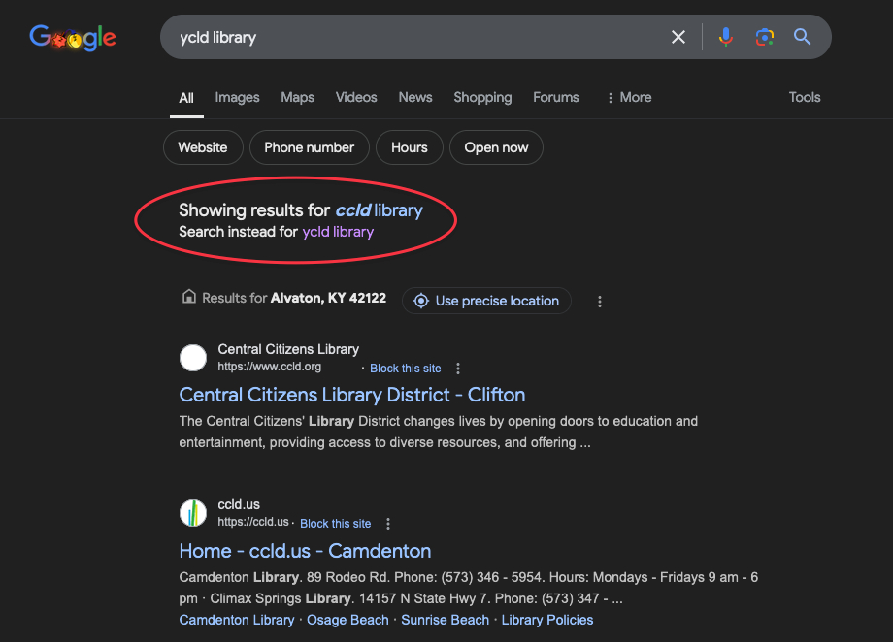The height and width of the screenshot is (642, 893).
Task: Switch to the Images tab
Action: pos(237,97)
